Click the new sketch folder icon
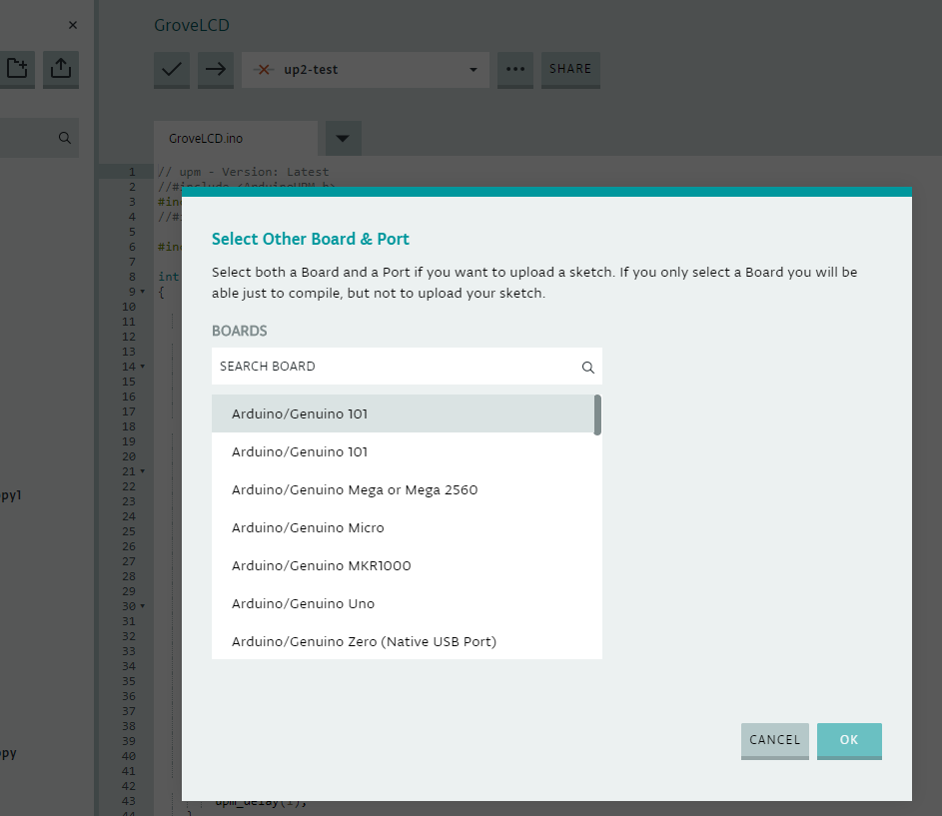 (16, 69)
